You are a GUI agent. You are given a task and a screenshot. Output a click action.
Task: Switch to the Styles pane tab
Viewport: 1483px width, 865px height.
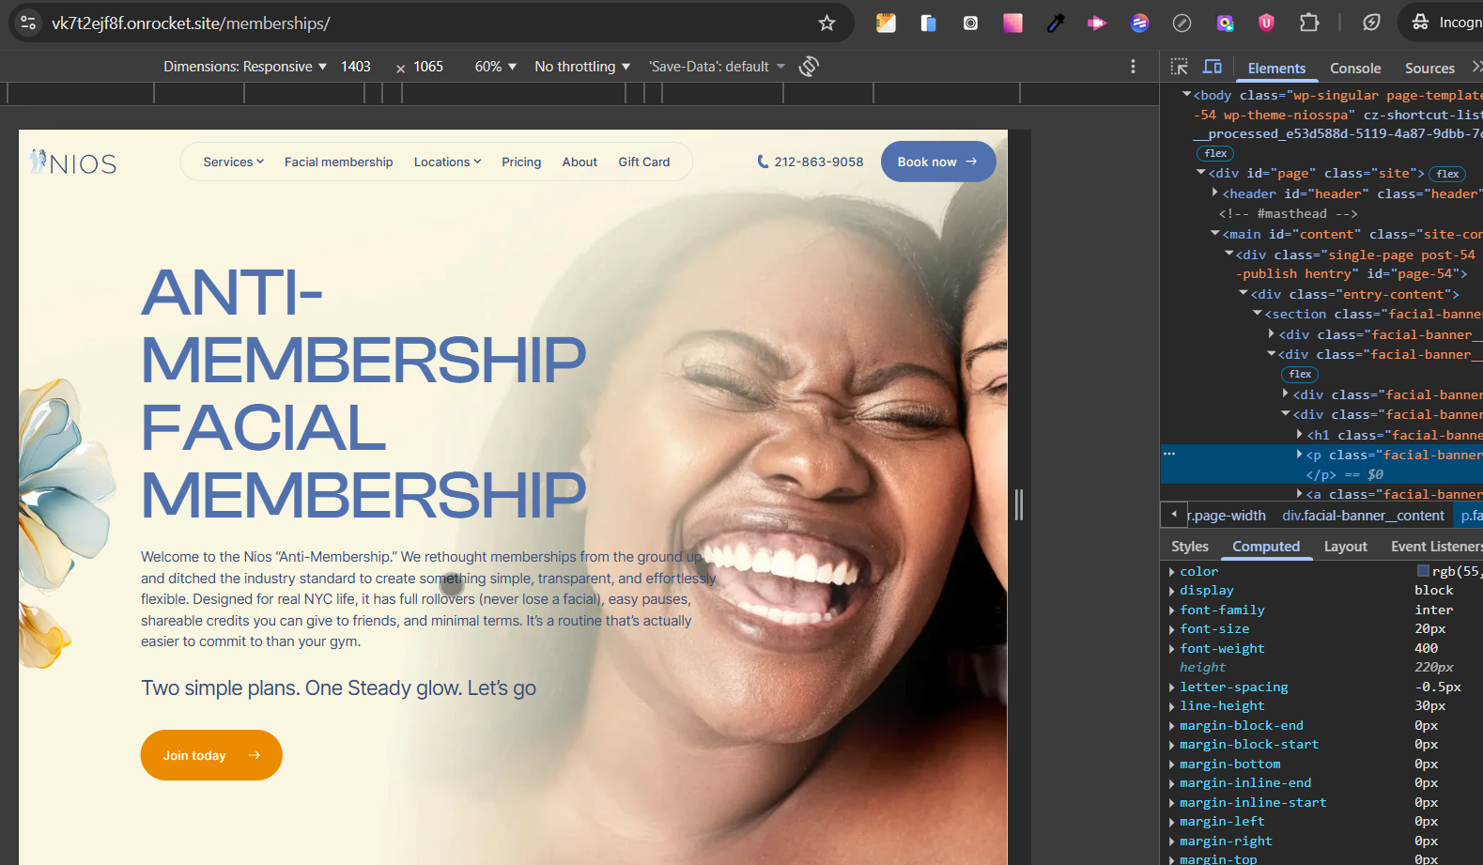pos(1190,547)
